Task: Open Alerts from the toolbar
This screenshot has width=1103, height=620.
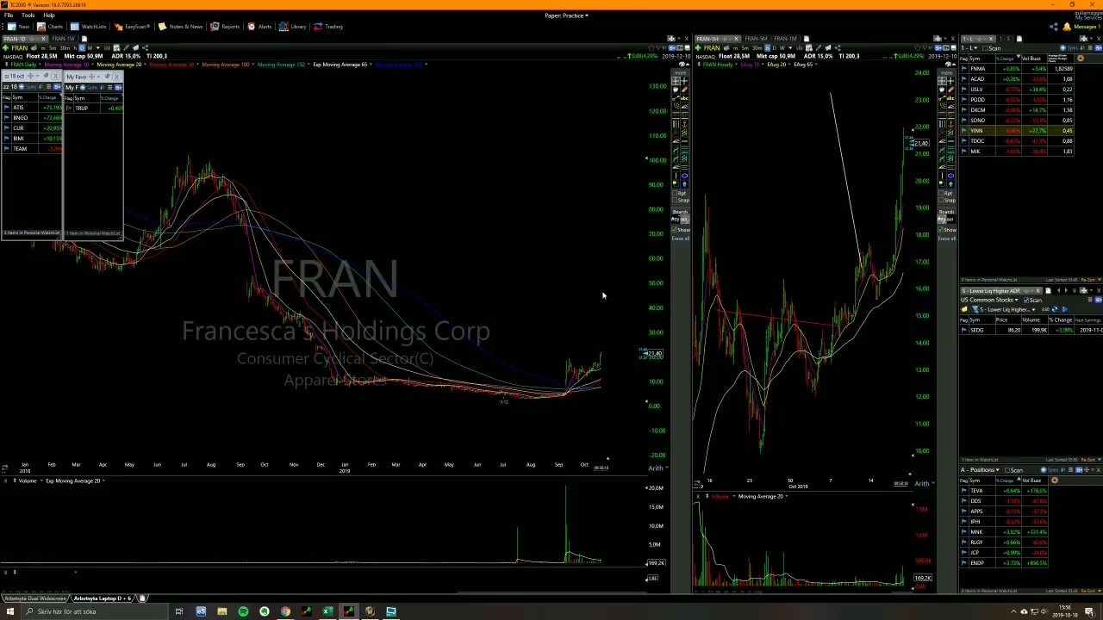Action: [259, 27]
